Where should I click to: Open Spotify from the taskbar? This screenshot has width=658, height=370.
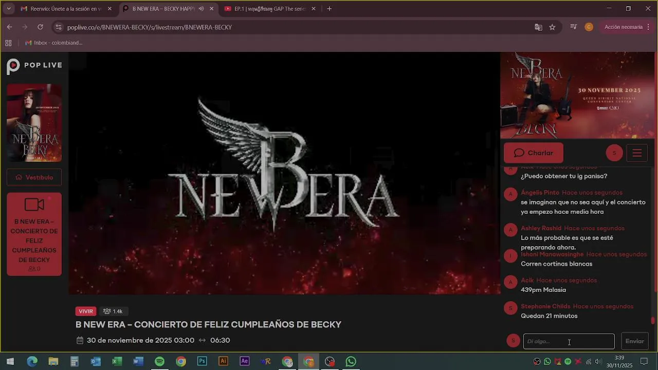(159, 361)
